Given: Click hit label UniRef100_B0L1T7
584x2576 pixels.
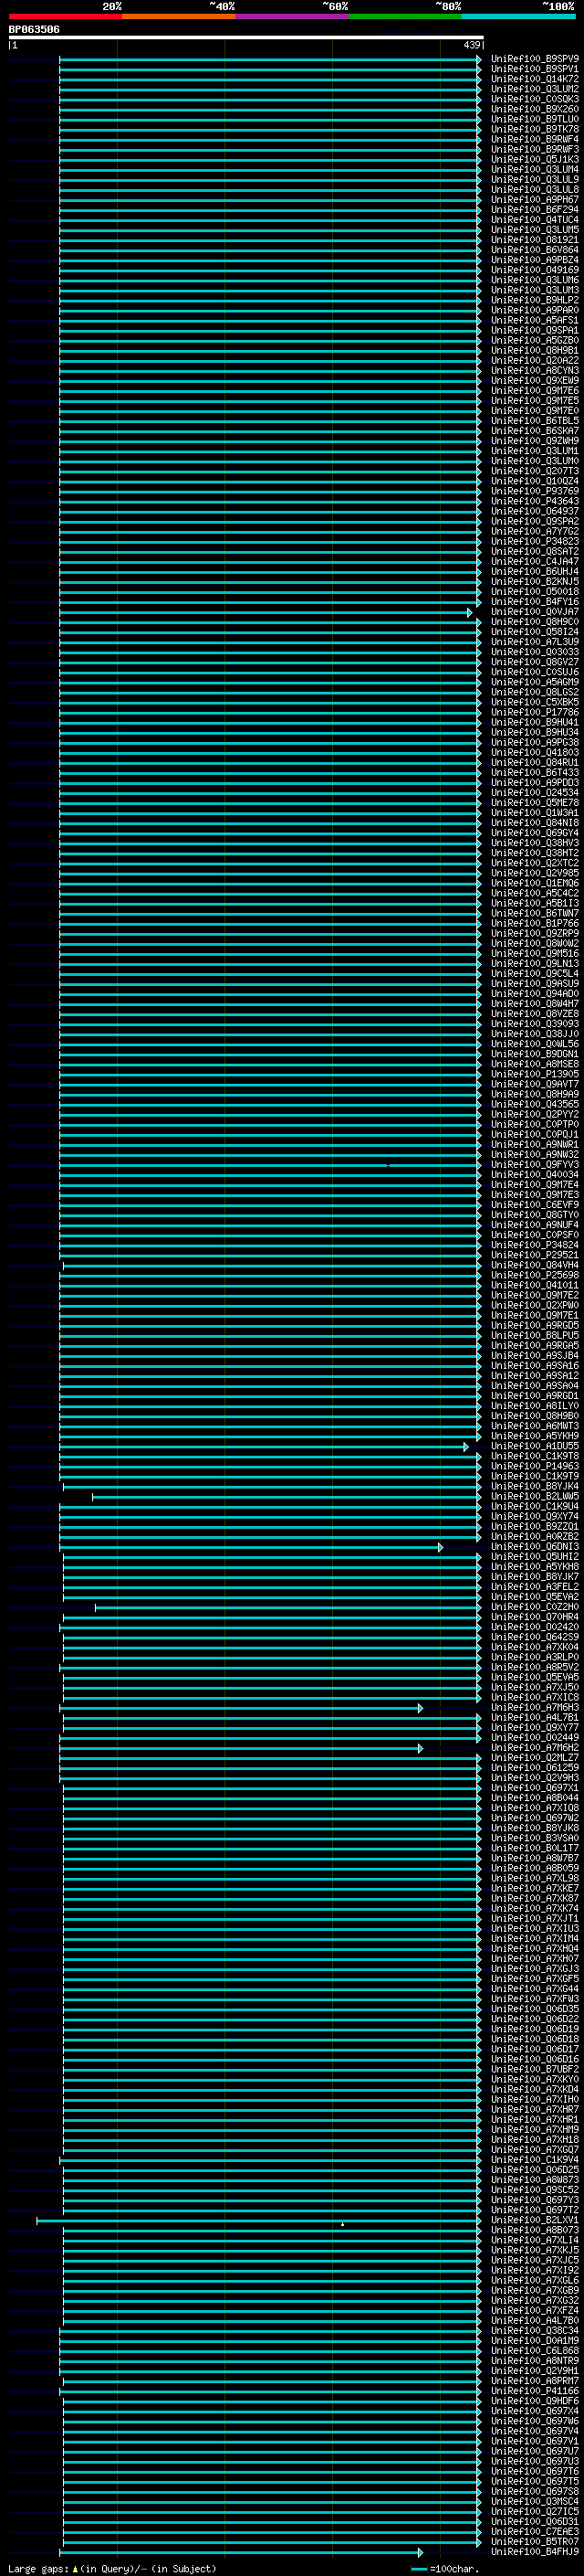Looking at the screenshot, I should tap(535, 1848).
